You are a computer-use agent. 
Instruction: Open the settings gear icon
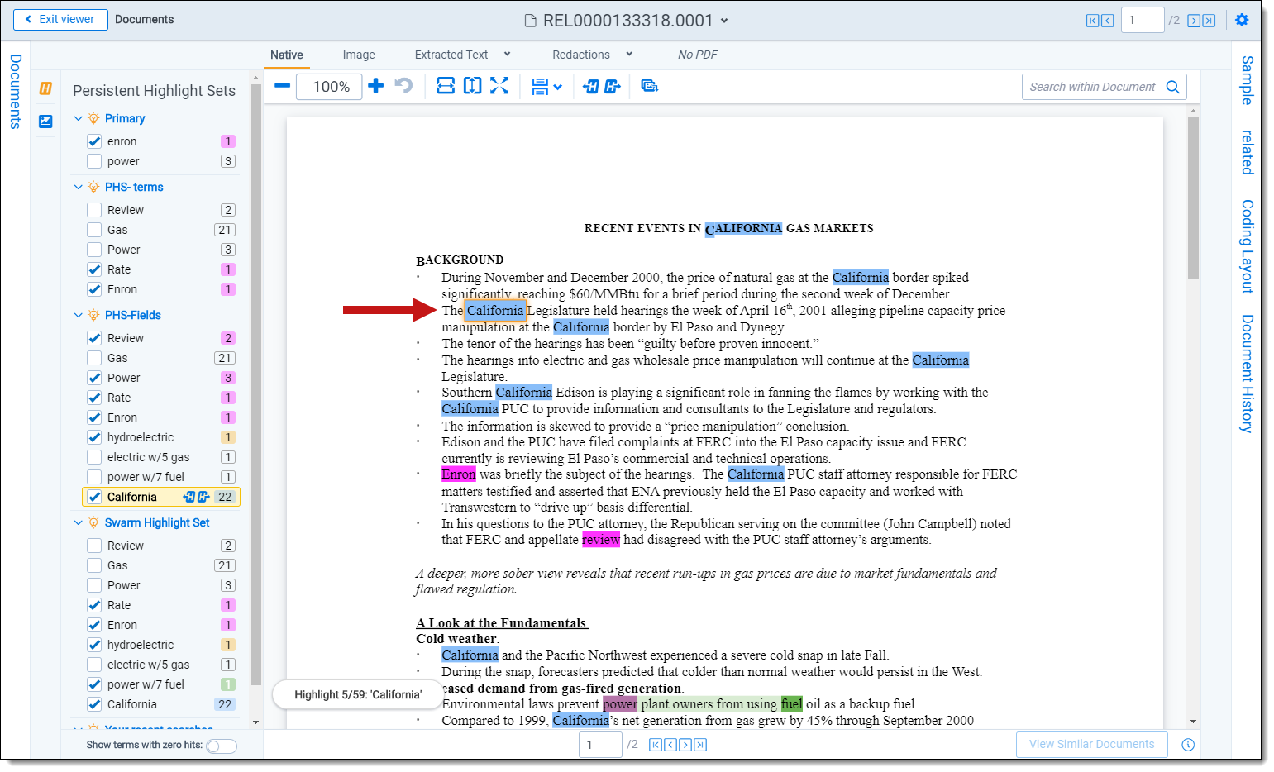point(1242,20)
